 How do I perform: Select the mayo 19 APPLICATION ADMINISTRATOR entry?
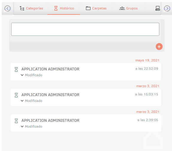[86, 72]
